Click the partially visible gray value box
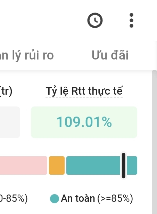Screen dimensions: 157x214 pyautogui.click(x=10, y=122)
